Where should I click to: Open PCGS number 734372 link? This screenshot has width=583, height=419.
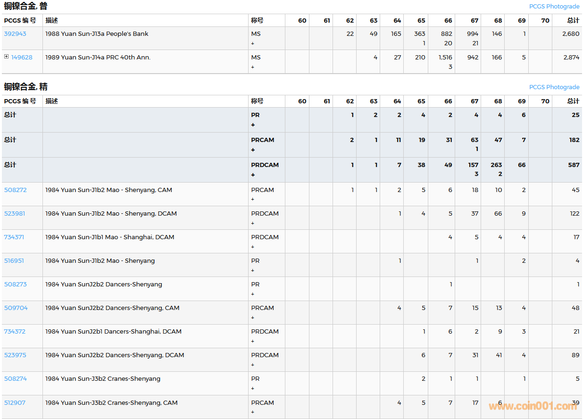15,332
